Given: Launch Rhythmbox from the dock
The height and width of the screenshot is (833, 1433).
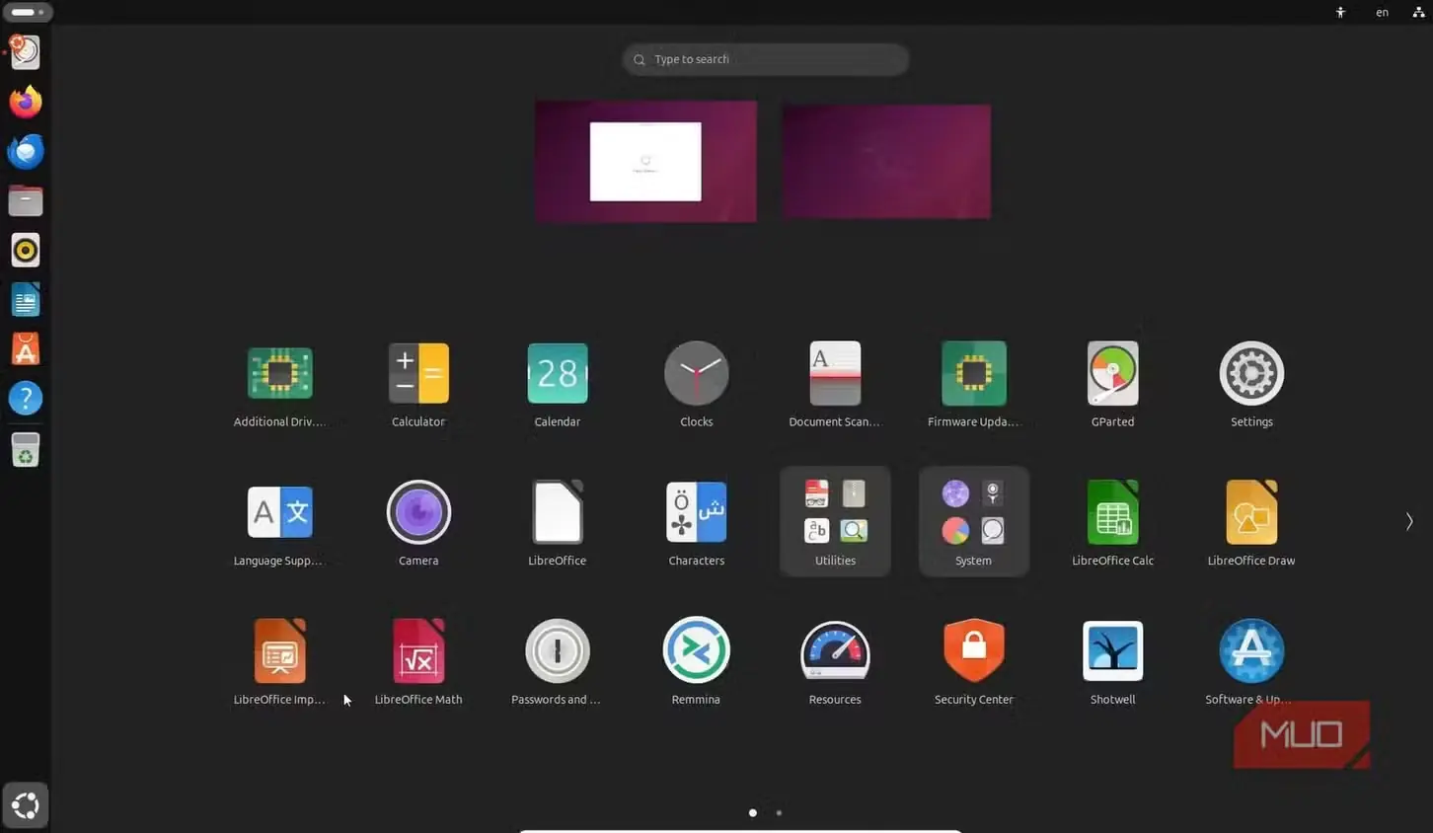Looking at the screenshot, I should tap(26, 250).
